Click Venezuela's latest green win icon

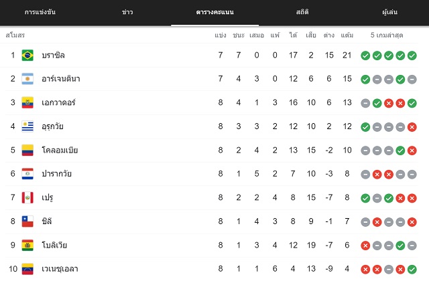point(412,270)
